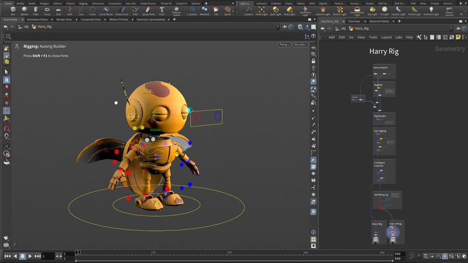The width and height of the screenshot is (468, 263).
Task: Add a Spot Light from the shelf
Action: (276, 10)
